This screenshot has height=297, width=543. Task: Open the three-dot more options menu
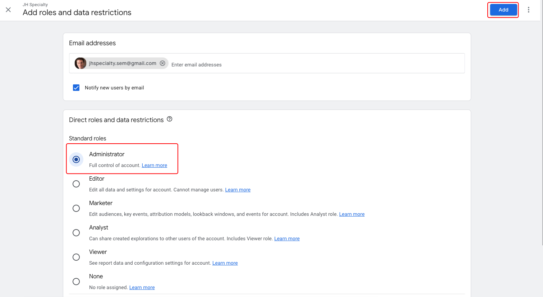[x=528, y=10]
